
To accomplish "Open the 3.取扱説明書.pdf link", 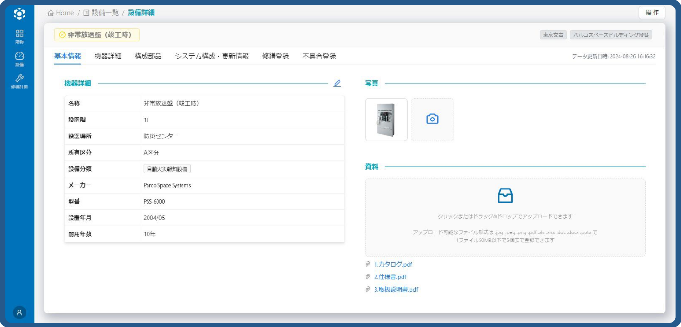I will pyautogui.click(x=396, y=289).
